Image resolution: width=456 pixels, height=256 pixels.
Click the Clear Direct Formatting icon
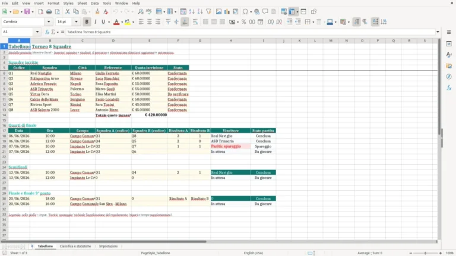pyautogui.click(x=106, y=12)
